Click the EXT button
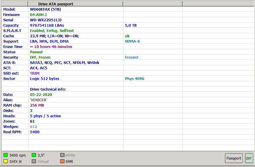The height and width of the screenshot is (167, 255). (249, 158)
